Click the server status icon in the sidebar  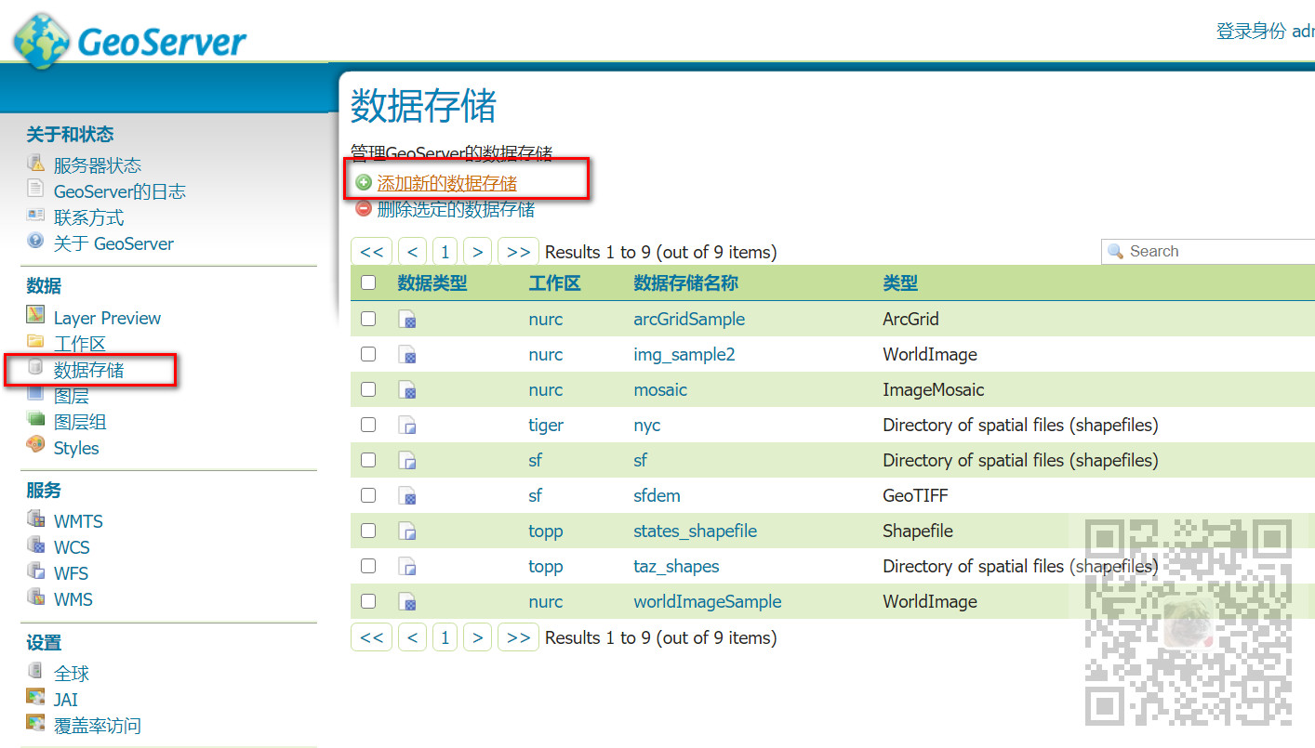[x=35, y=164]
